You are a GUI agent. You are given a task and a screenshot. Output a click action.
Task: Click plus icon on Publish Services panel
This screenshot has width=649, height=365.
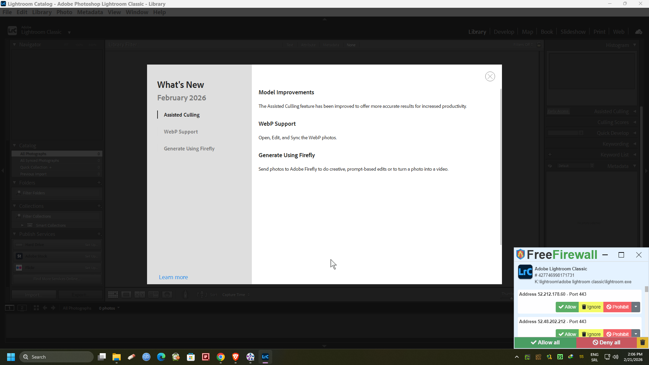[99, 234]
